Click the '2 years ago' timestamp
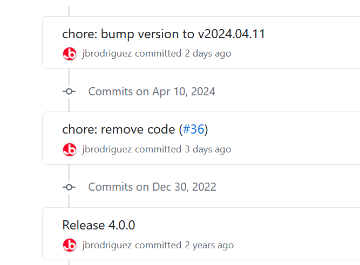 click(x=209, y=245)
